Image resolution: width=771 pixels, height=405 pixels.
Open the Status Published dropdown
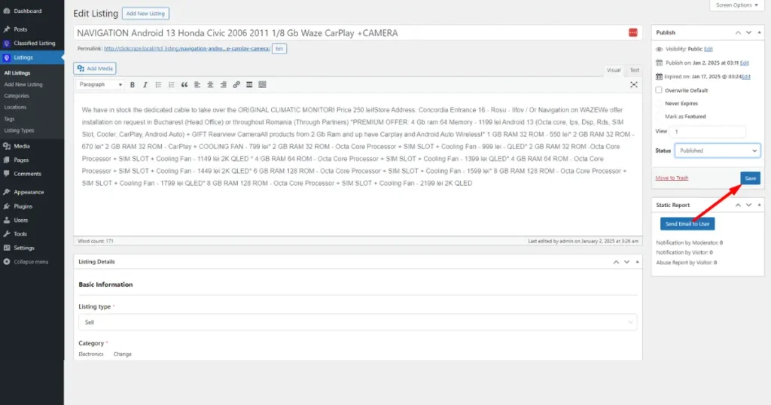click(x=718, y=151)
